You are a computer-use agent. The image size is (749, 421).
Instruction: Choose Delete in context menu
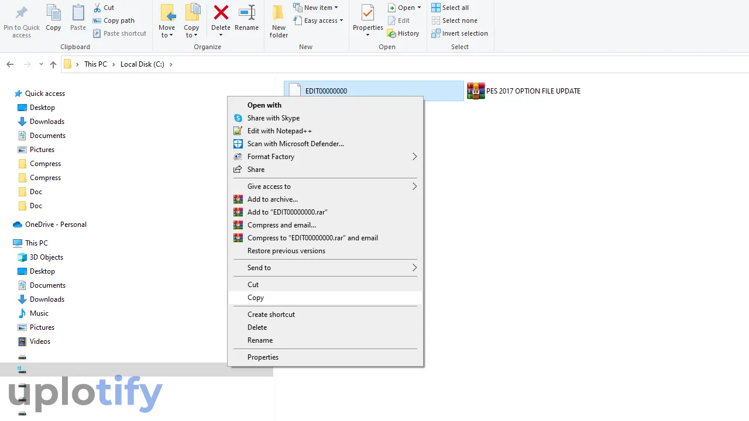pos(325,327)
